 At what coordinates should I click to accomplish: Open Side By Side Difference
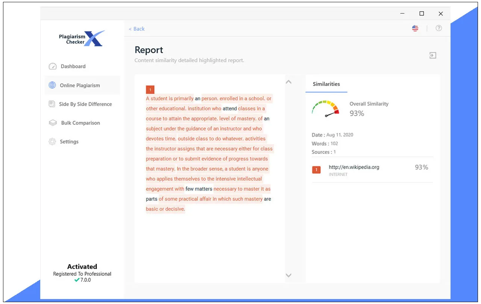coord(85,104)
